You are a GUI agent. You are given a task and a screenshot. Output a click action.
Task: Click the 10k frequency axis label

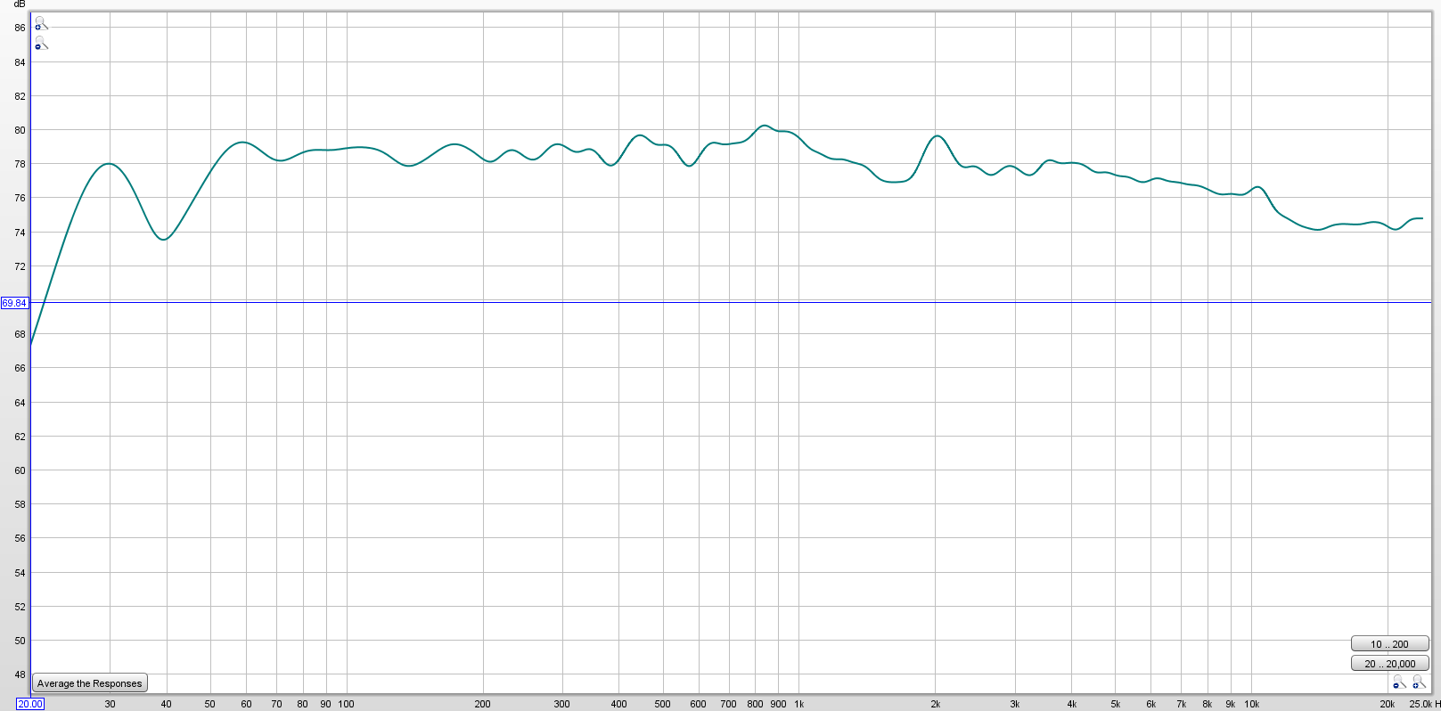click(1252, 704)
